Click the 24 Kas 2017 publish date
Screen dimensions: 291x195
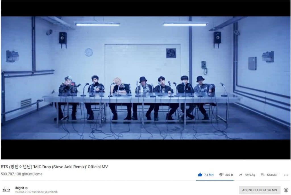pyautogui.click(x=36, y=192)
